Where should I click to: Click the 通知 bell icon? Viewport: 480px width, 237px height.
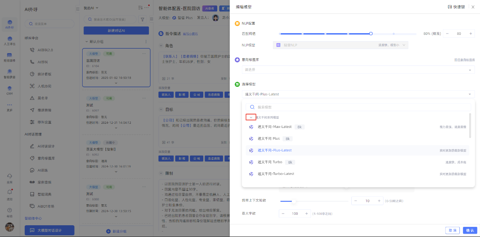tap(9, 193)
